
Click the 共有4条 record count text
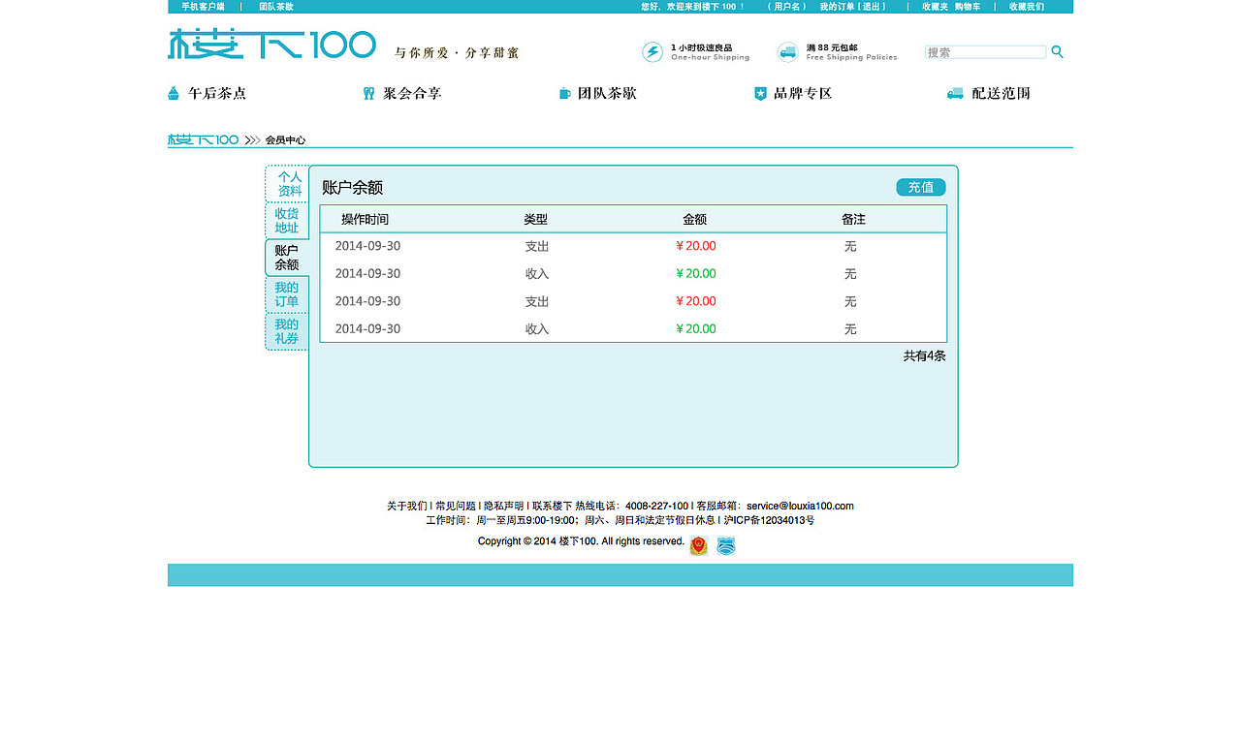click(925, 355)
